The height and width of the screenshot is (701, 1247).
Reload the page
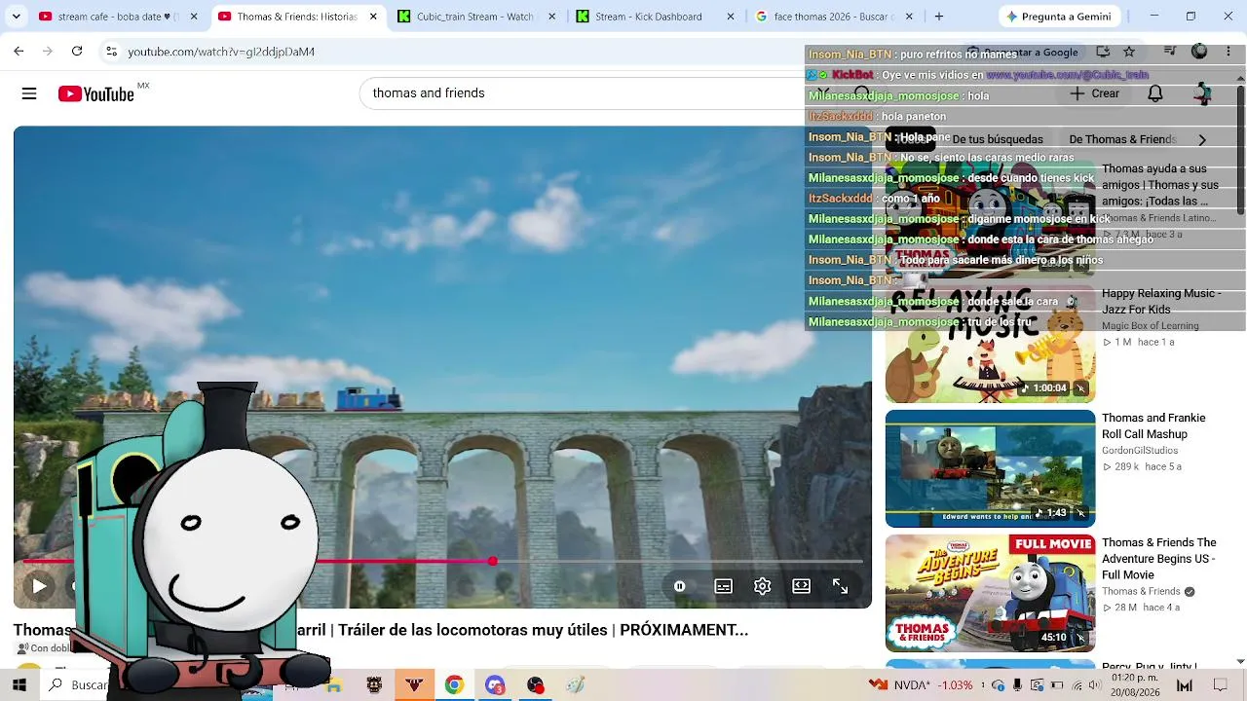[77, 52]
